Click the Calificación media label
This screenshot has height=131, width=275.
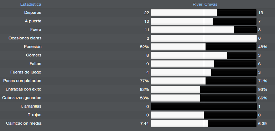pos(24,123)
